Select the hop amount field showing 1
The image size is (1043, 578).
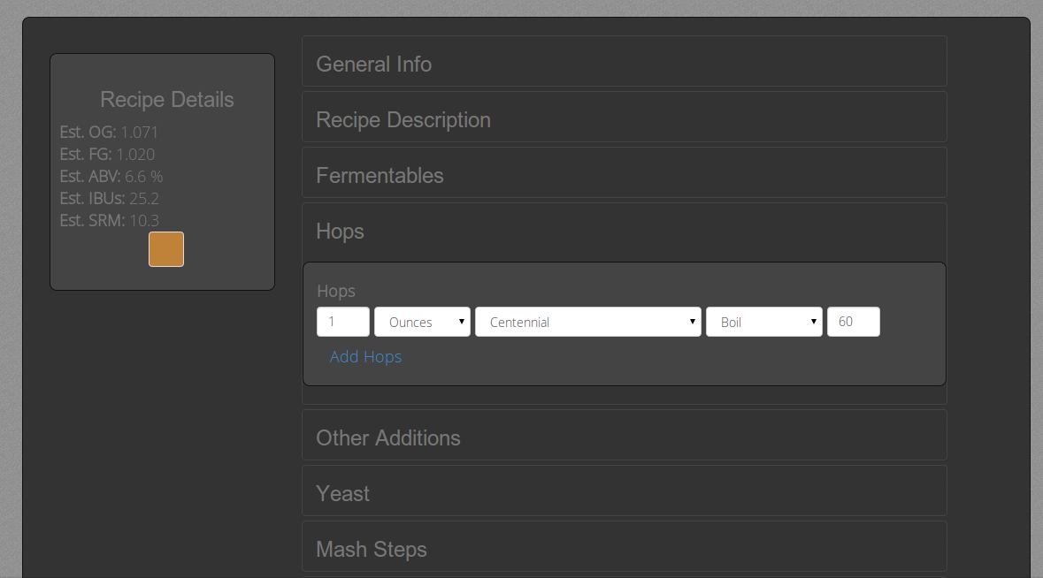(x=342, y=321)
